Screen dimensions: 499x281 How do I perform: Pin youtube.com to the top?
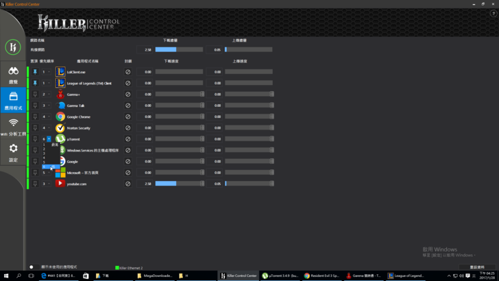[x=35, y=184]
